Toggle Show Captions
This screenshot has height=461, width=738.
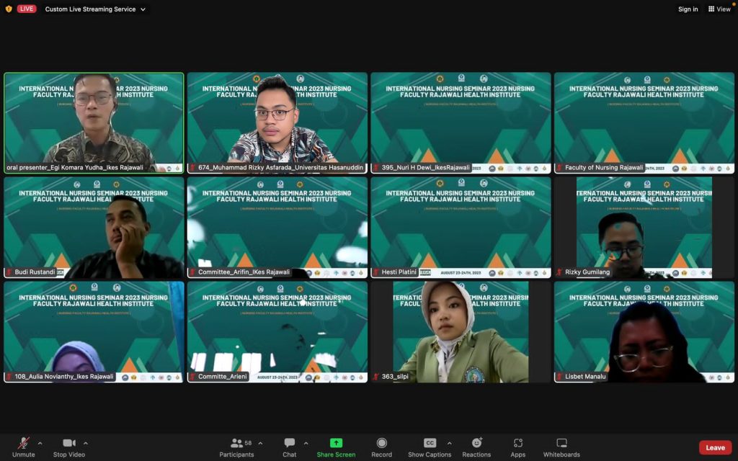430,443
